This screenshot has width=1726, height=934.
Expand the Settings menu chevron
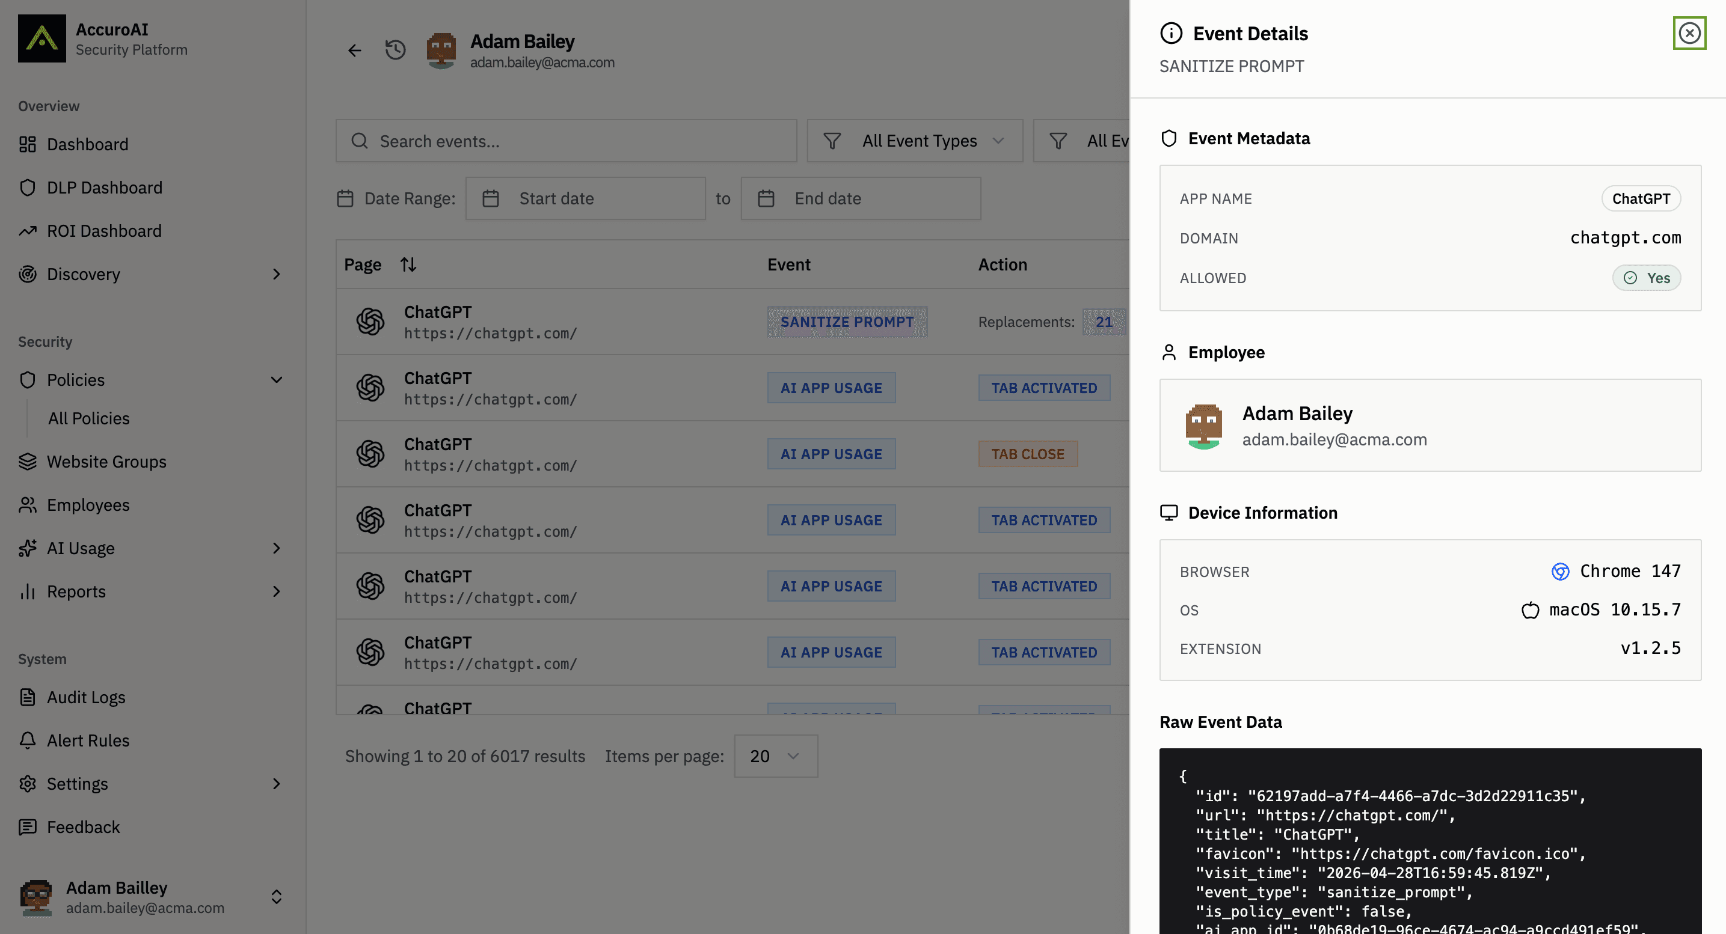coord(276,784)
